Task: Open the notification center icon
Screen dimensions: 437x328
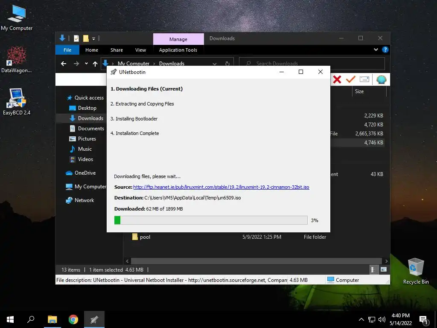Action: 424,320
